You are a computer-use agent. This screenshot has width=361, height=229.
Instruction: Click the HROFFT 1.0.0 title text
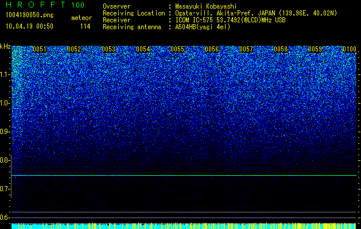pyautogui.click(x=45, y=5)
